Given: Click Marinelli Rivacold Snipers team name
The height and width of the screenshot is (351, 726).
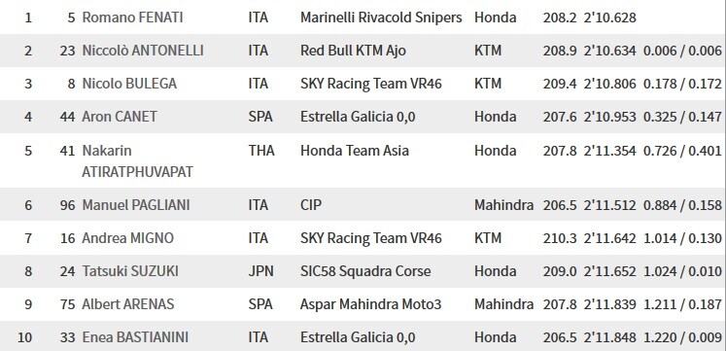Looking at the screenshot, I should coord(381,18).
